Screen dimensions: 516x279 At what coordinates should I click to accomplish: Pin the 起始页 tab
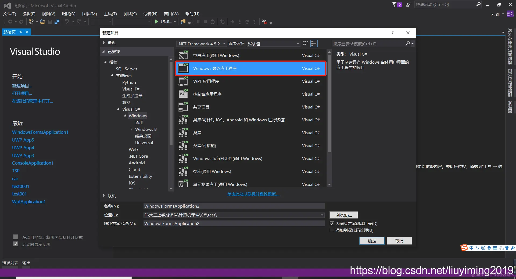21,32
